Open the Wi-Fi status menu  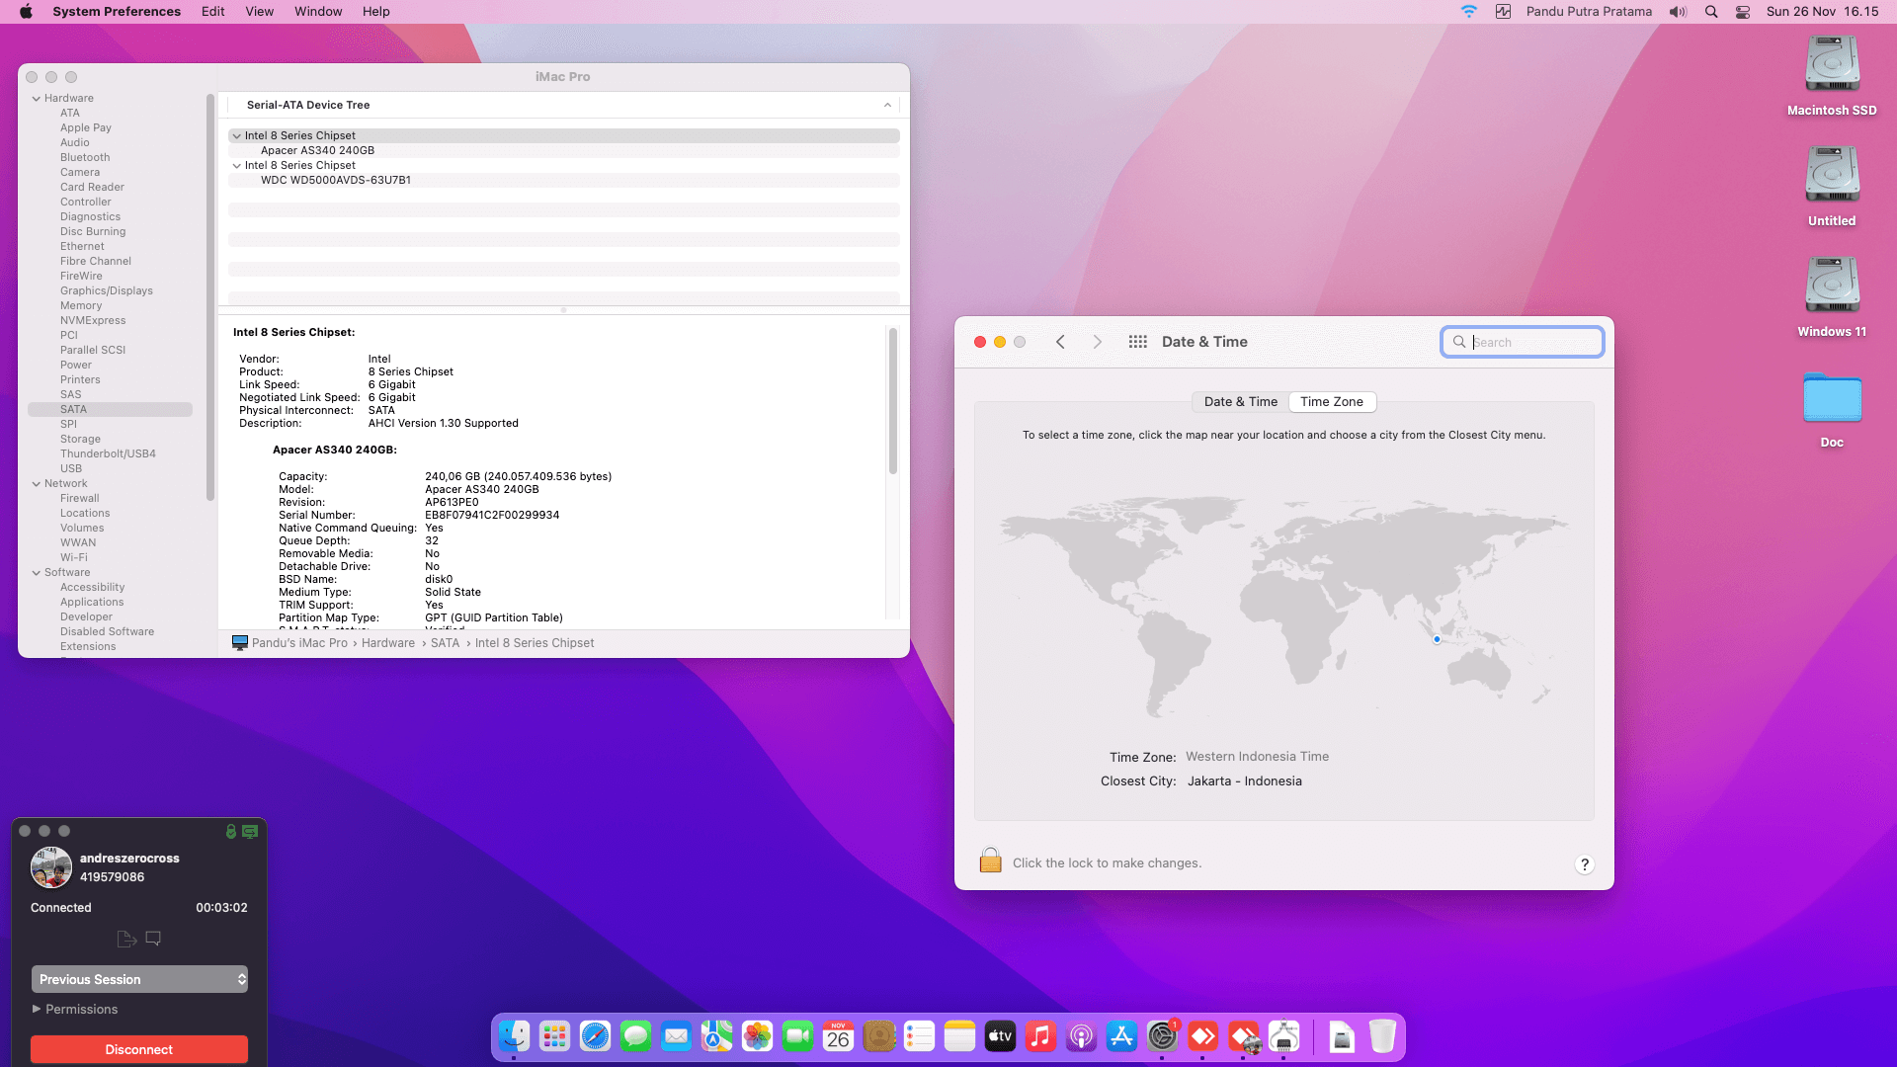[1469, 12]
